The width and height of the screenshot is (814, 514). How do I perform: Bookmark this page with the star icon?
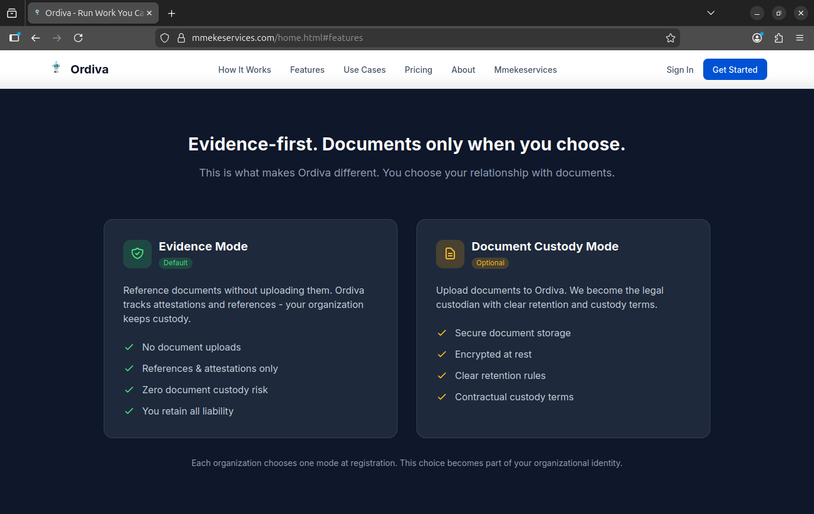(x=671, y=38)
